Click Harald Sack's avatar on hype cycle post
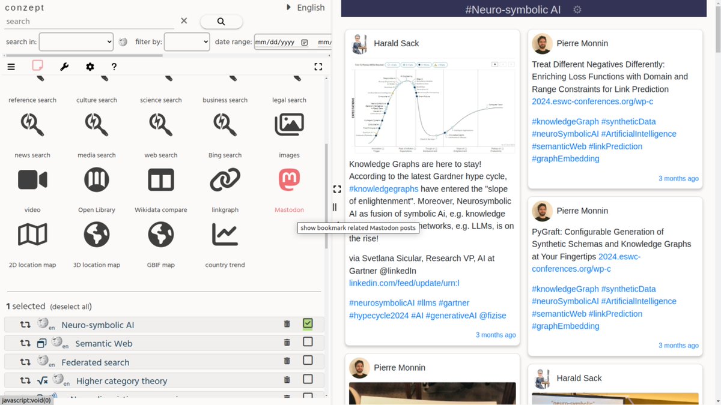The height and width of the screenshot is (405, 721). [x=359, y=43]
